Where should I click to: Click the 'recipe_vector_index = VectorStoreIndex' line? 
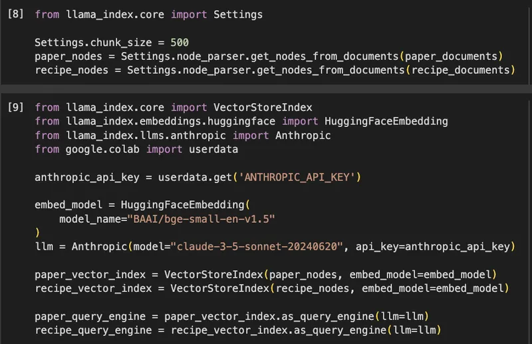[272, 288]
